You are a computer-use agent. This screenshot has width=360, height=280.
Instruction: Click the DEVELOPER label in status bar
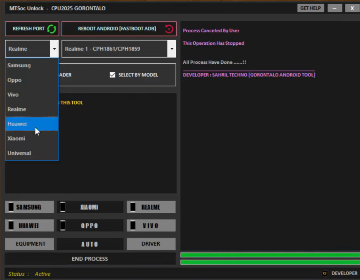[x=344, y=273]
